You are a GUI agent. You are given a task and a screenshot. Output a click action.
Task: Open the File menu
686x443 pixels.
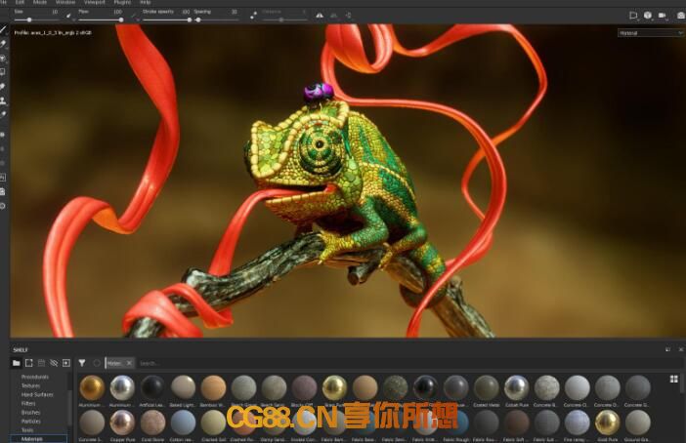3,2
